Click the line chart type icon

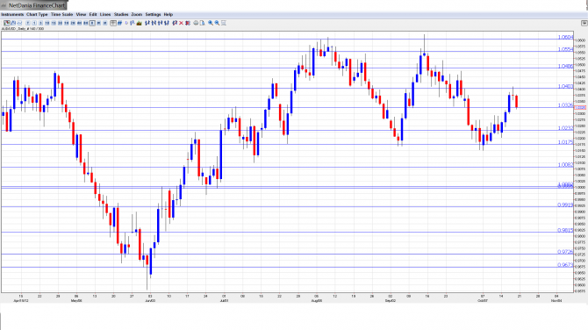(19, 23)
